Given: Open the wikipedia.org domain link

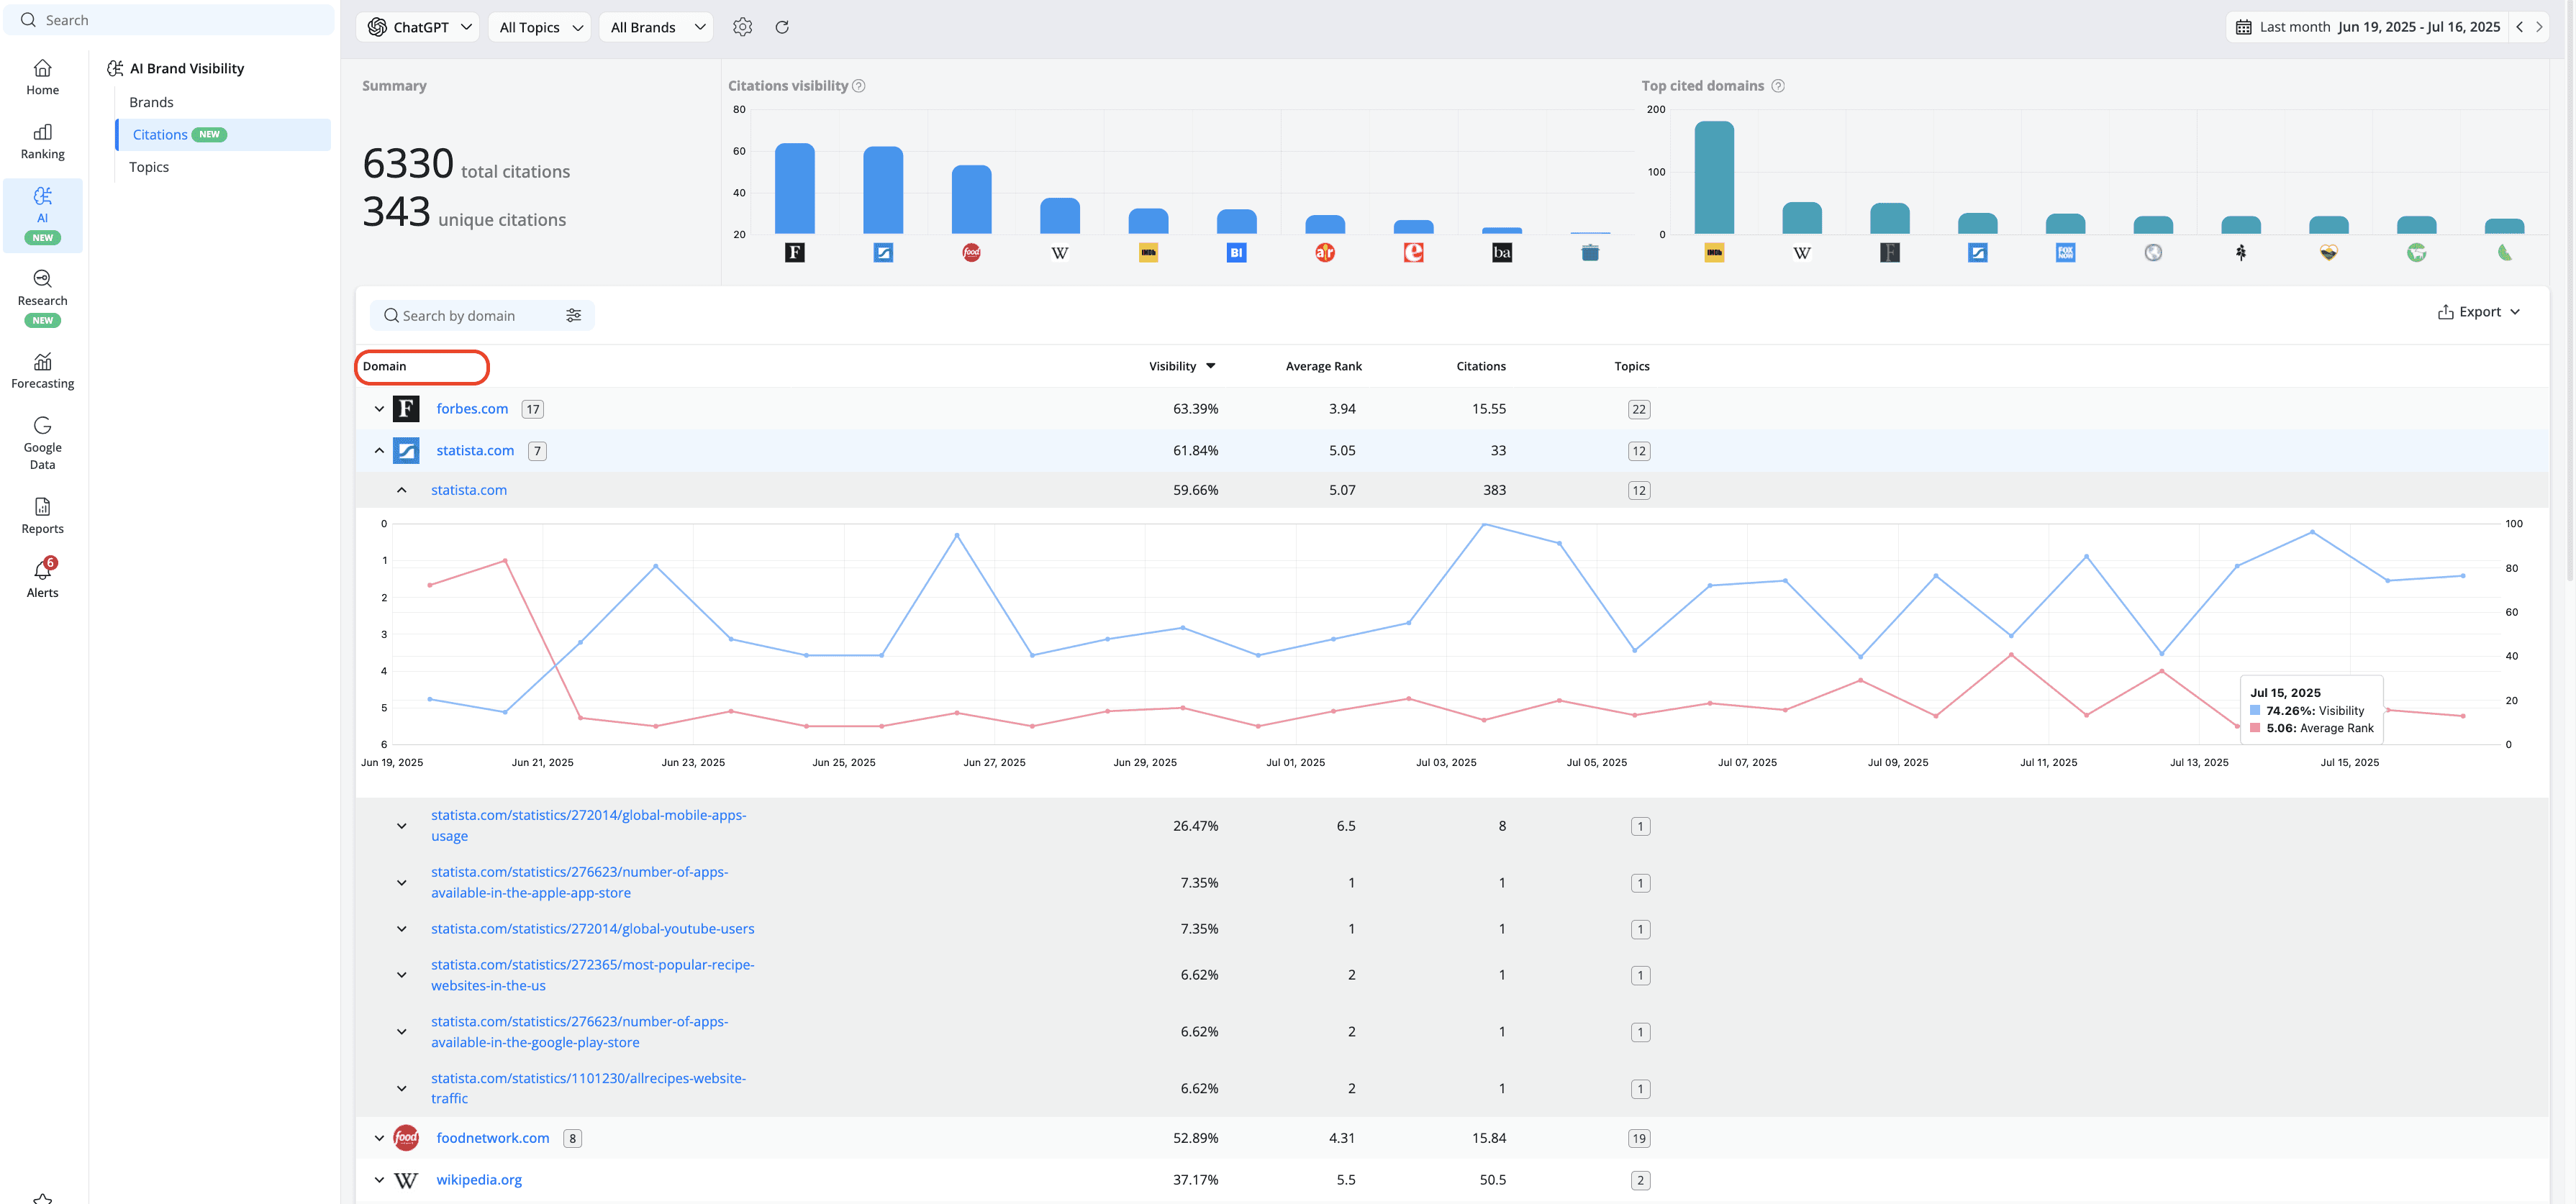Looking at the screenshot, I should [479, 1180].
